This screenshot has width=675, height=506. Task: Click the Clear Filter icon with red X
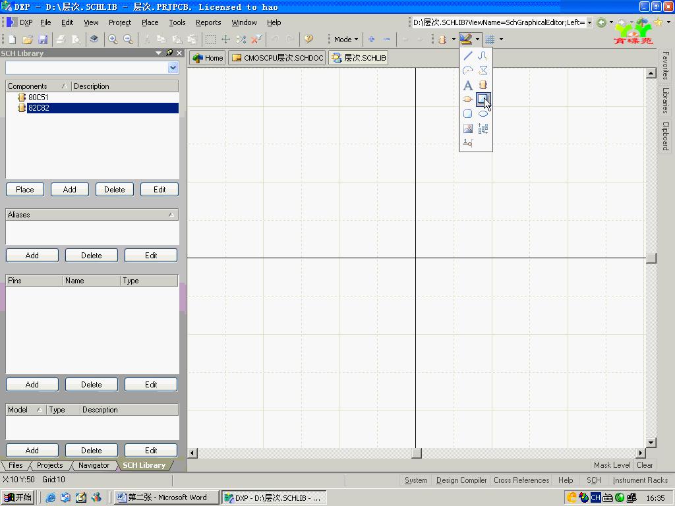pos(256,40)
